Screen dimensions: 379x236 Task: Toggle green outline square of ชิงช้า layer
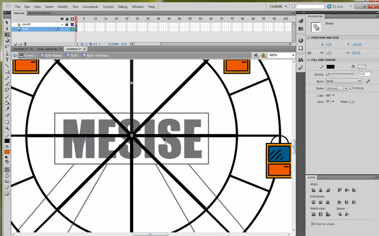pyautogui.click(x=72, y=29)
